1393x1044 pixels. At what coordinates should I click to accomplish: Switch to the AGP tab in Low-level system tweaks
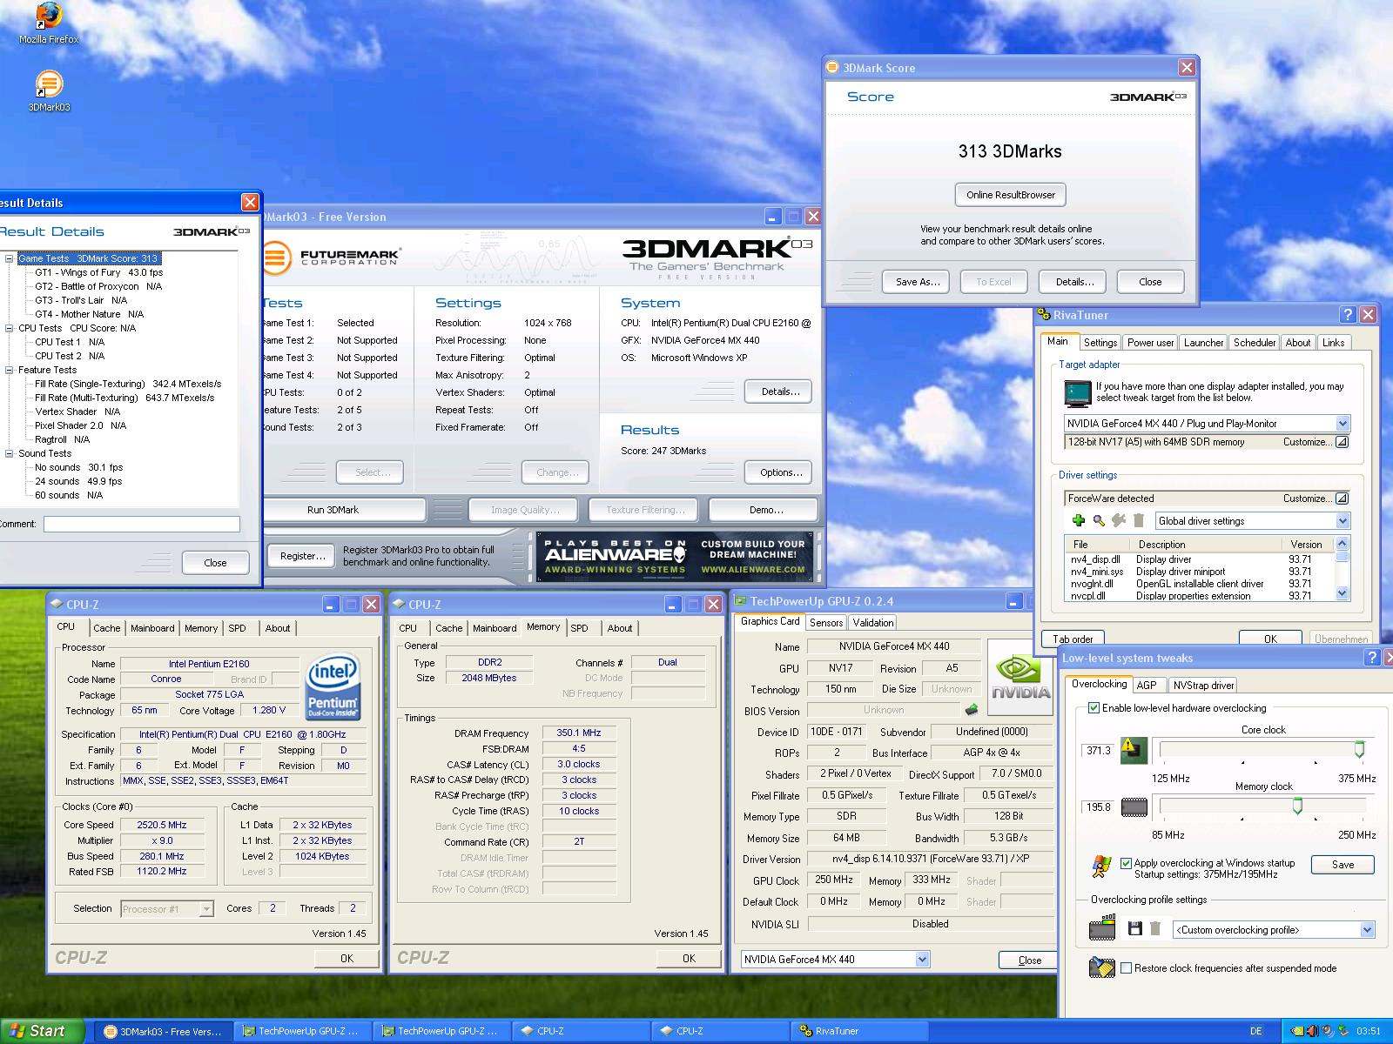(1147, 686)
